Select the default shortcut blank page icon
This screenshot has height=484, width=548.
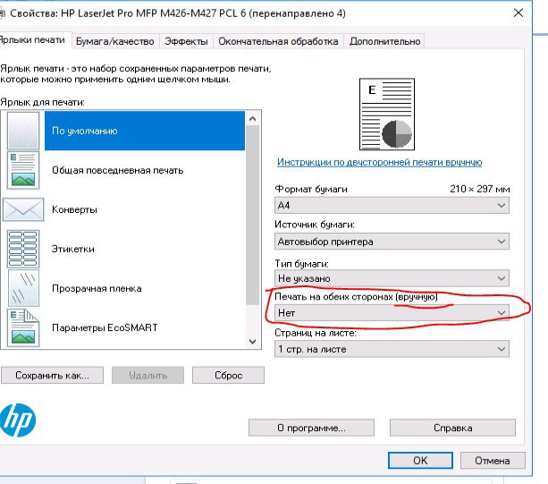click(x=23, y=131)
